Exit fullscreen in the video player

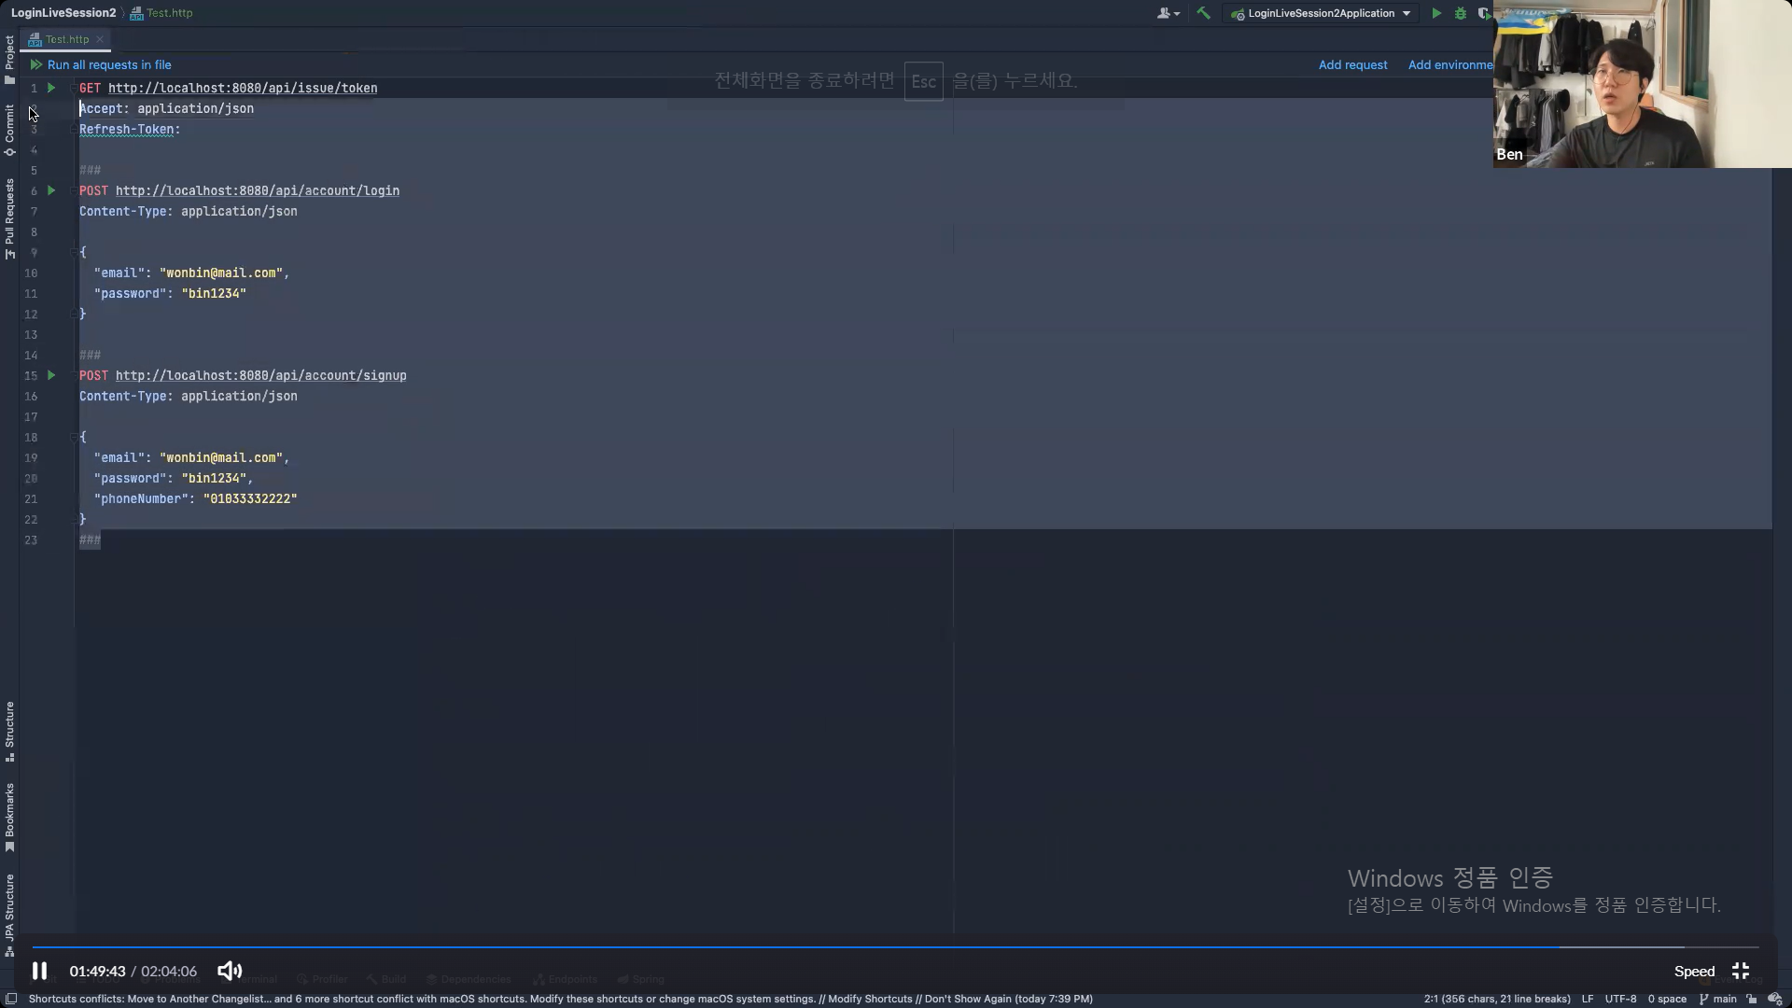[1741, 971]
